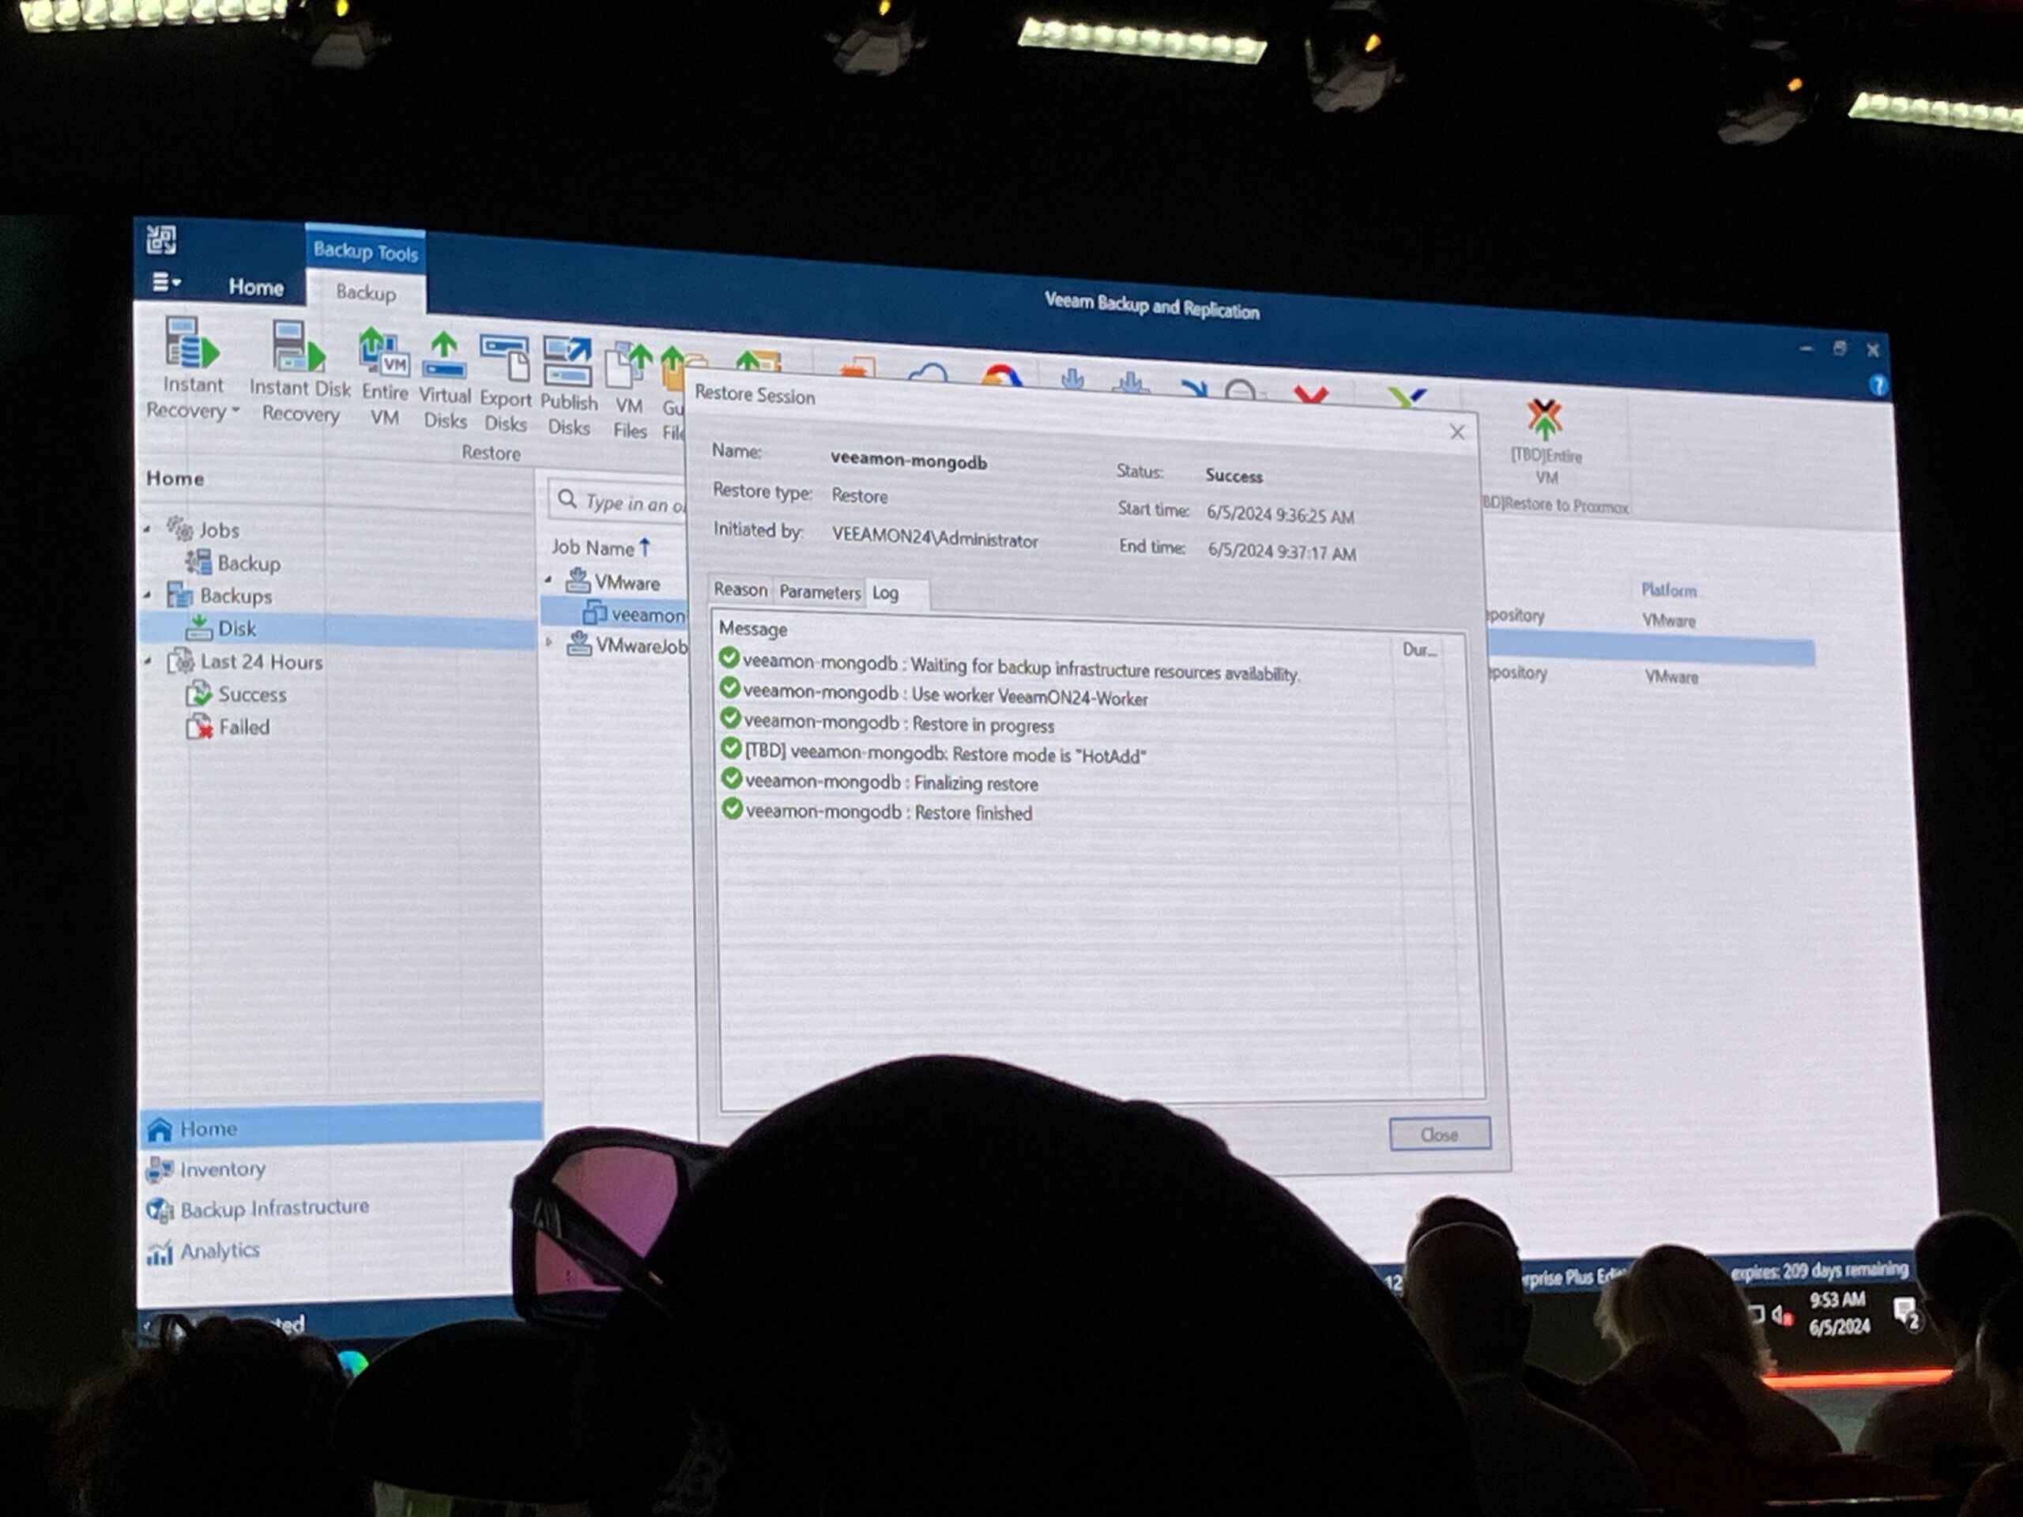
Task: Select VMwareJob row in list
Action: point(627,645)
